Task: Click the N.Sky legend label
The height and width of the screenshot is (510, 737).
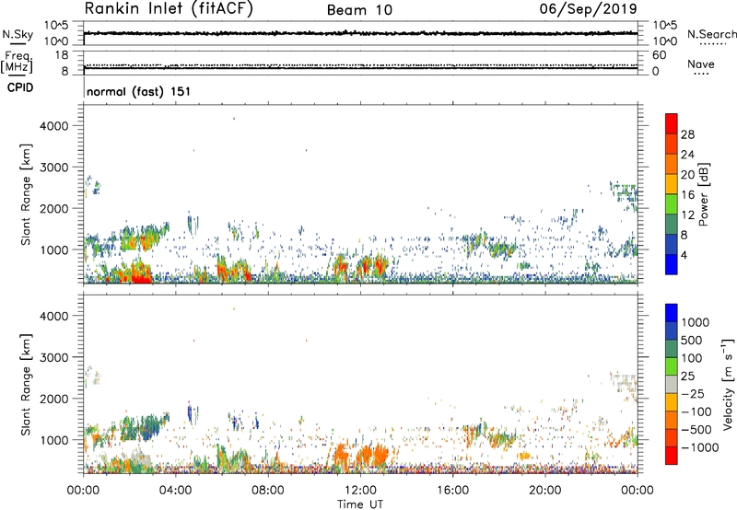Action: coord(18,34)
